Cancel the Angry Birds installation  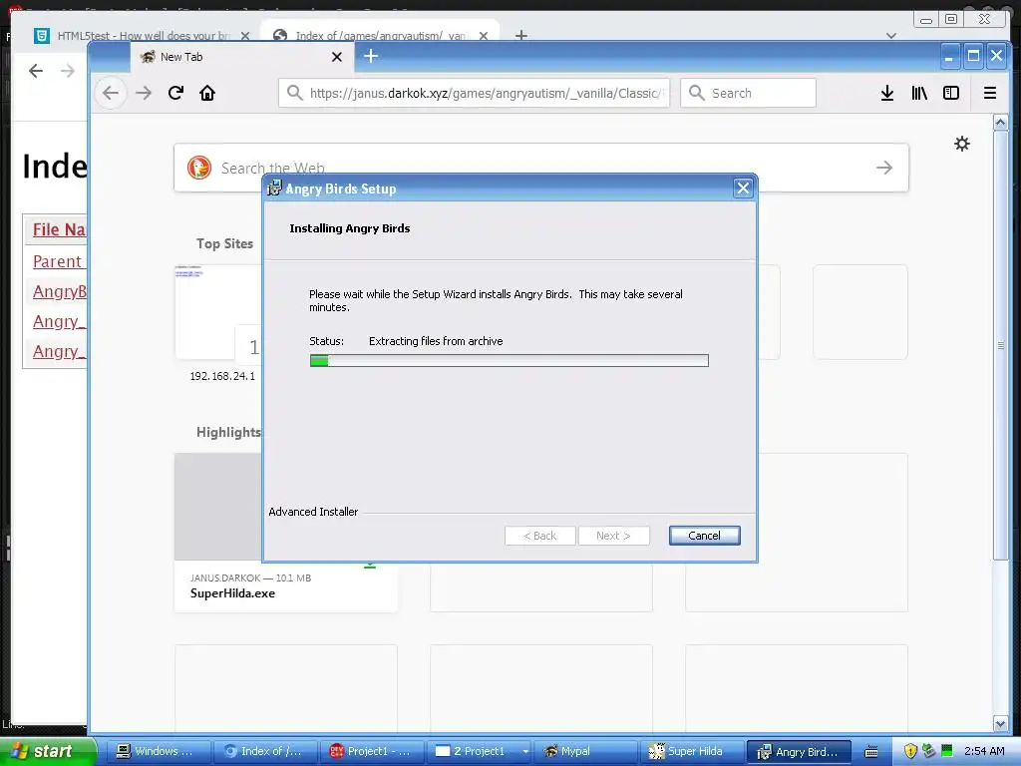(704, 536)
